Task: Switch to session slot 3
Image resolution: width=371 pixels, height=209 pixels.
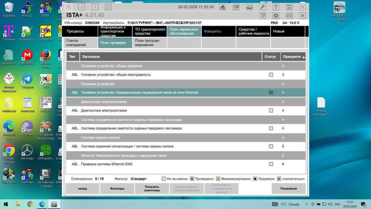Action: pos(95,7)
